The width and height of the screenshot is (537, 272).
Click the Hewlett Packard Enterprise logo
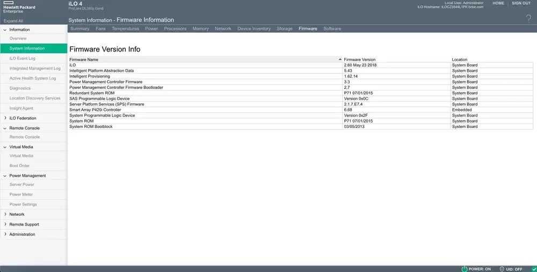[x=19, y=7]
